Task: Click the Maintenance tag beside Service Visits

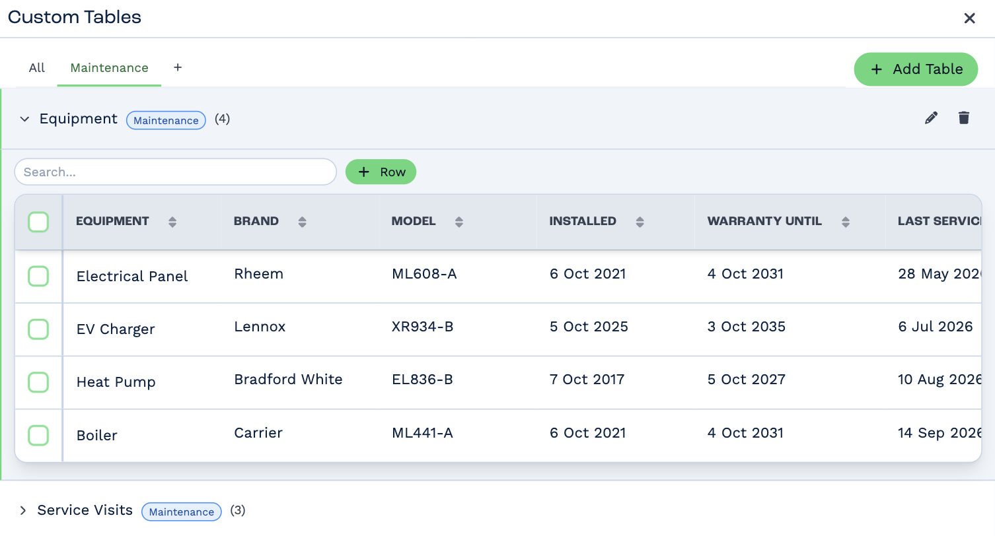Action: pyautogui.click(x=182, y=512)
